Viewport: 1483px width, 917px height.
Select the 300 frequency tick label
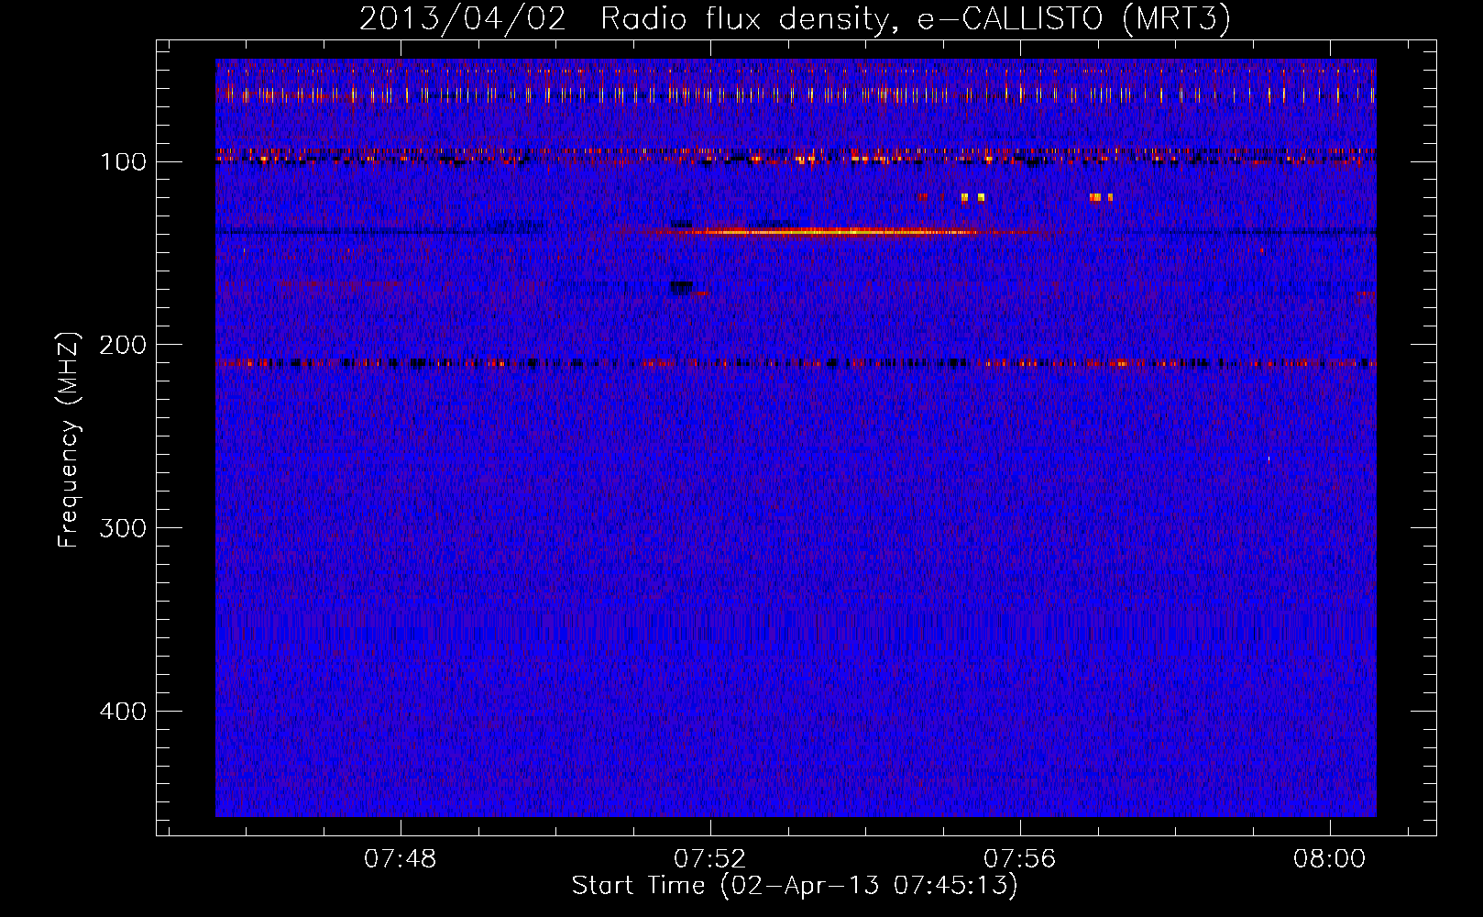[123, 528]
